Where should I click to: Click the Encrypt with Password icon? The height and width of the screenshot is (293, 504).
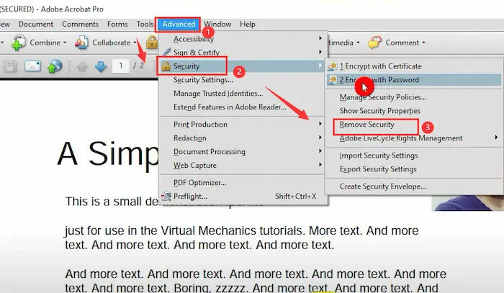[x=332, y=80]
